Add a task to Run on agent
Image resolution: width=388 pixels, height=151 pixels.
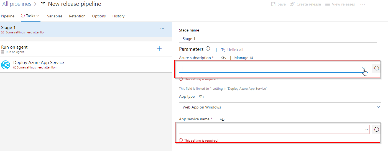point(159,49)
